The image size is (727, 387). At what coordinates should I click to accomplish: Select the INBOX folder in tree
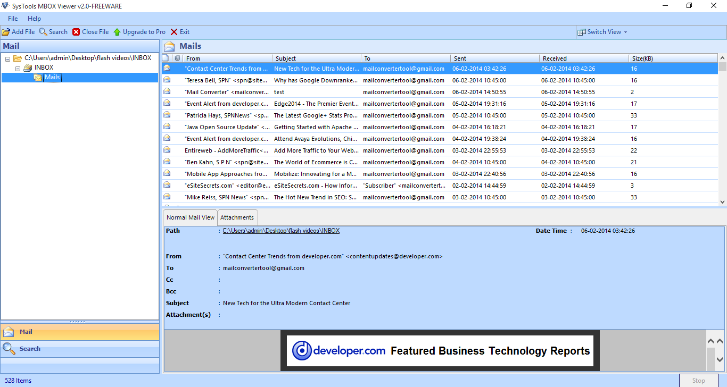point(44,68)
